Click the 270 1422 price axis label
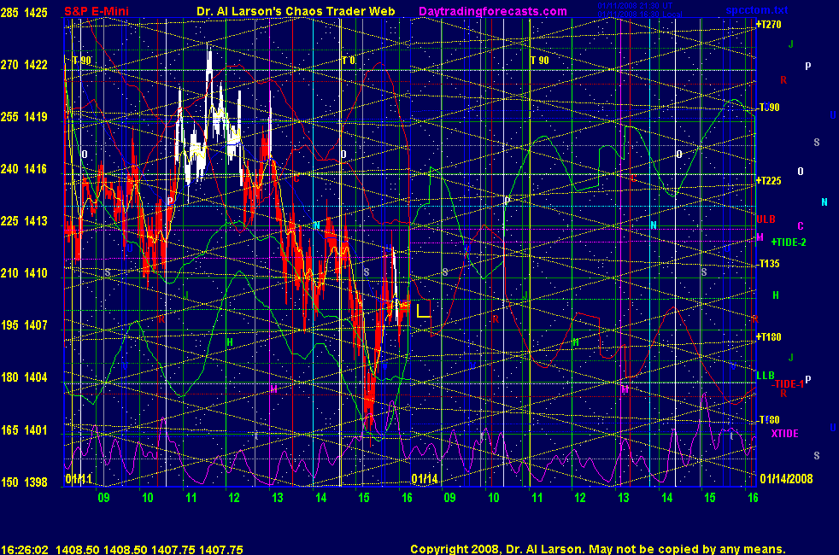The image size is (839, 555). (x=24, y=65)
